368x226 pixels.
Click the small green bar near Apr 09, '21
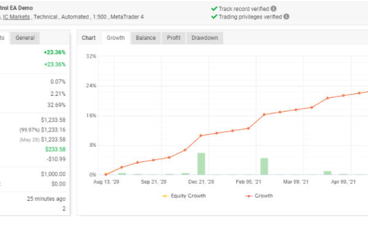pos(328,173)
